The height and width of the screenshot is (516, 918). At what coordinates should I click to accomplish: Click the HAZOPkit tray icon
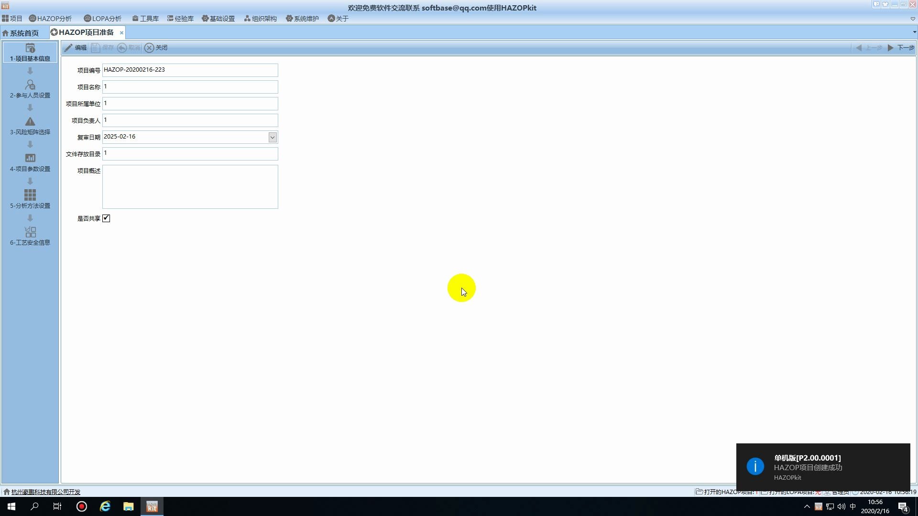click(819, 506)
